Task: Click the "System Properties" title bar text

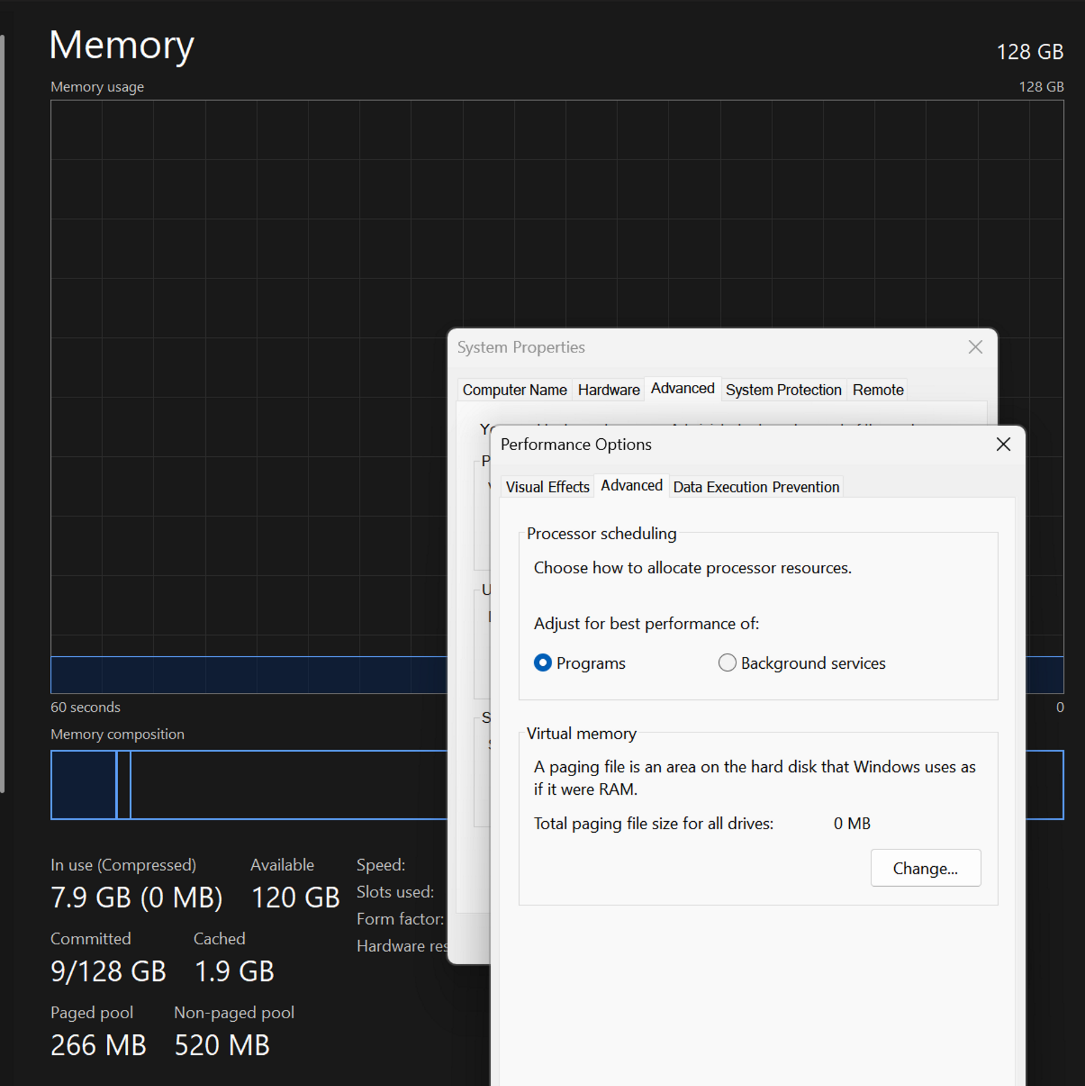Action: (521, 347)
